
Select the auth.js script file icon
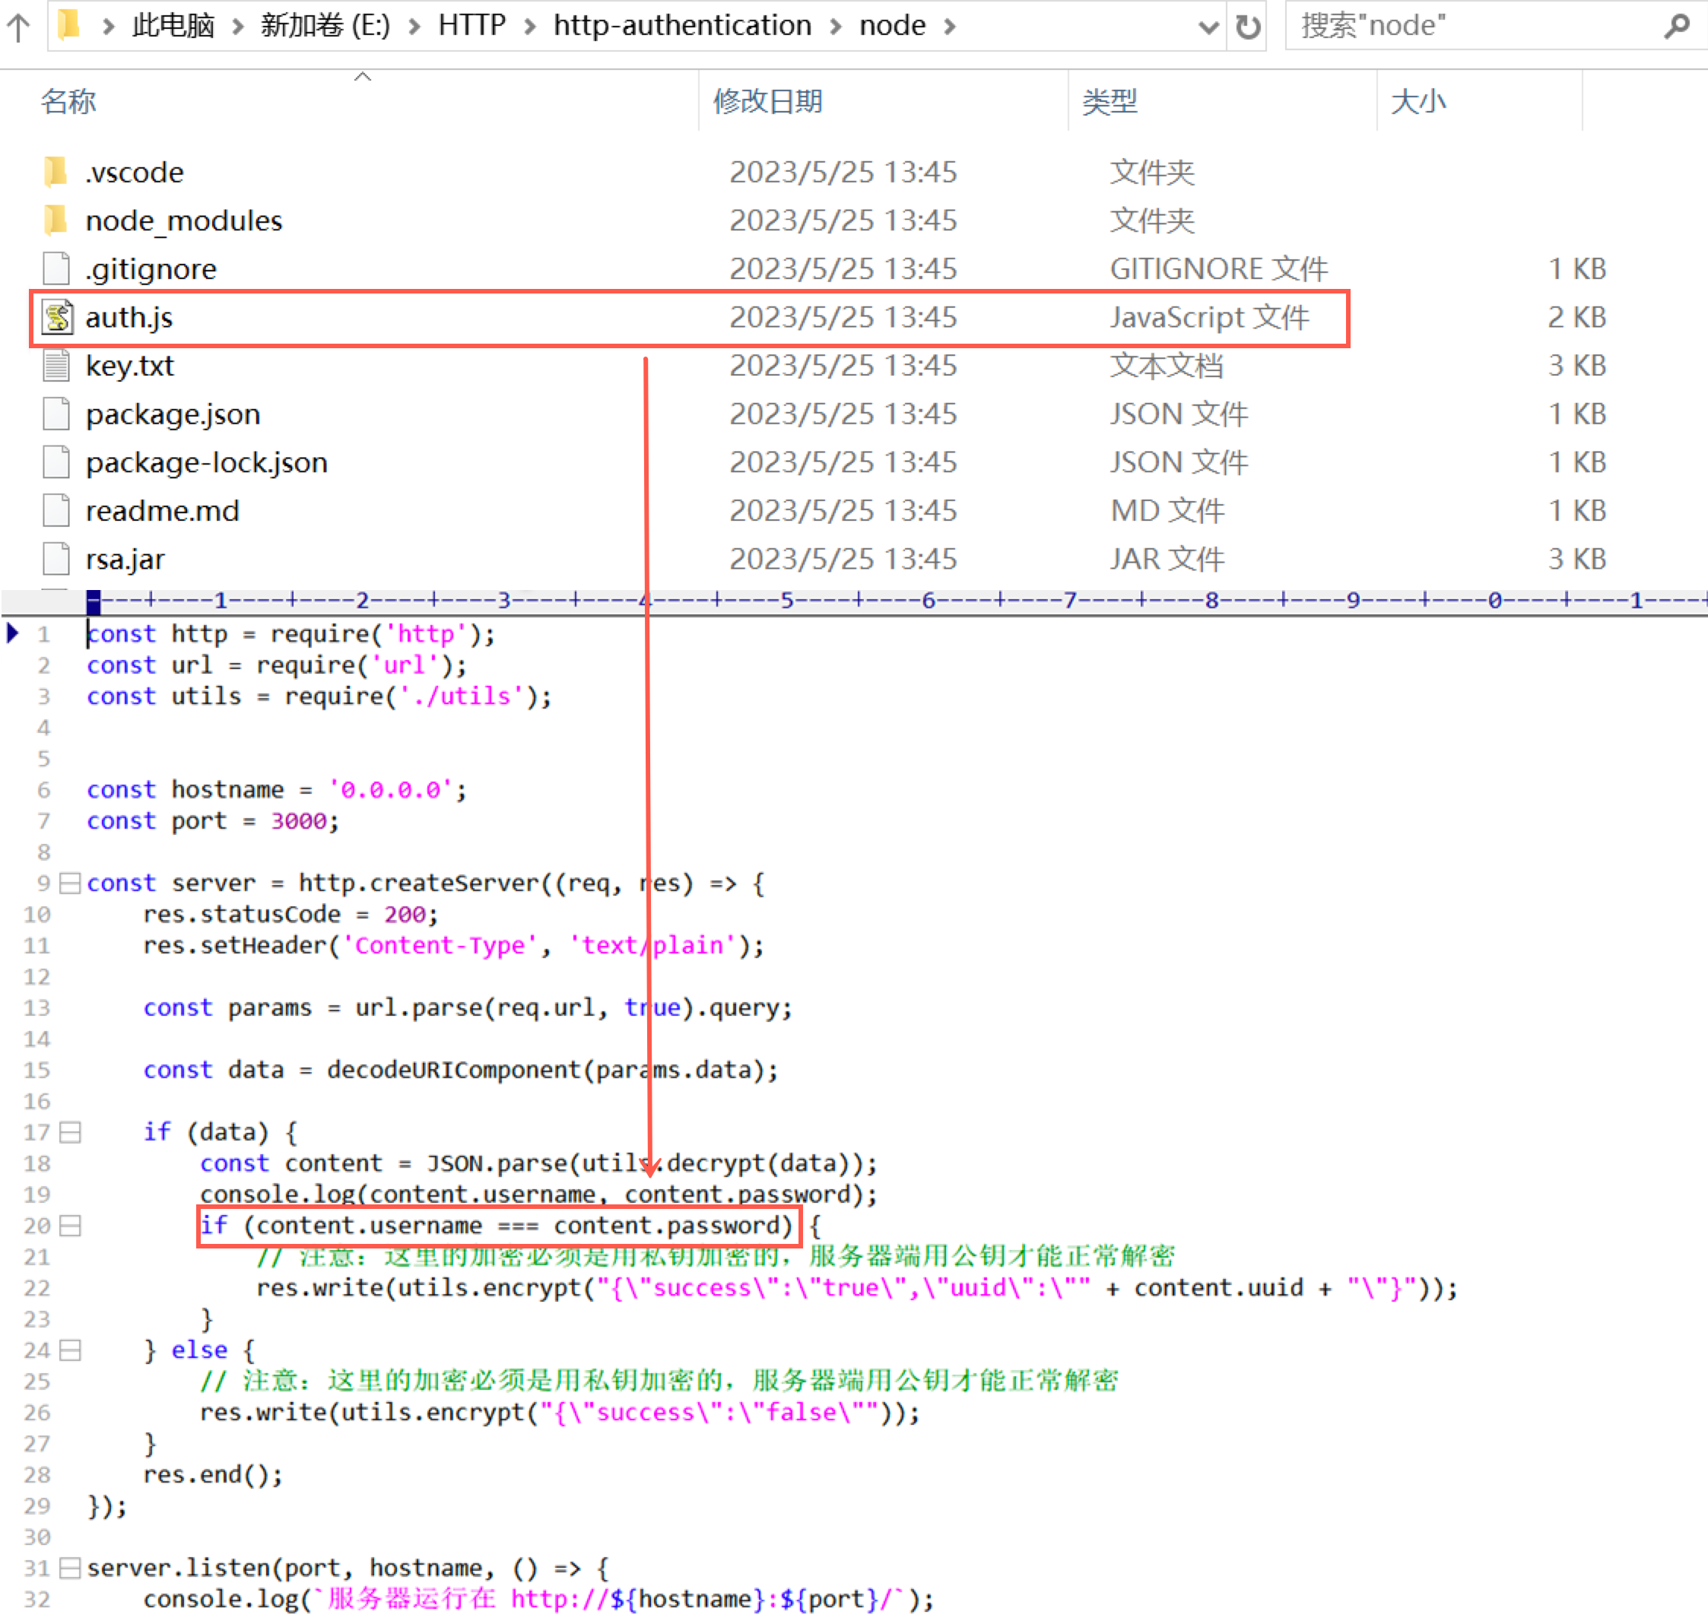tap(58, 317)
